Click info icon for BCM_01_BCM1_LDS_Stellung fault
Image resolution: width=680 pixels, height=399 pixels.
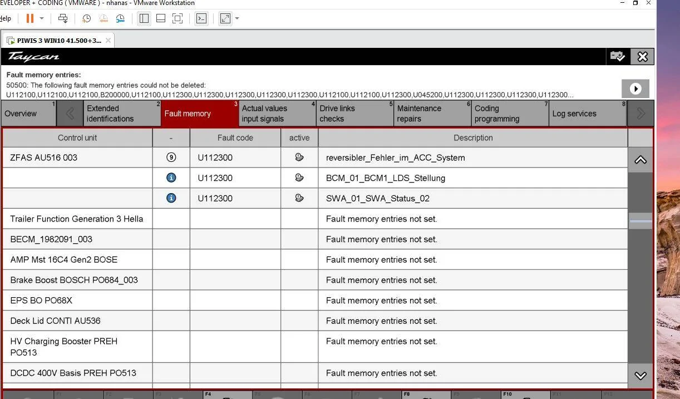click(x=171, y=178)
